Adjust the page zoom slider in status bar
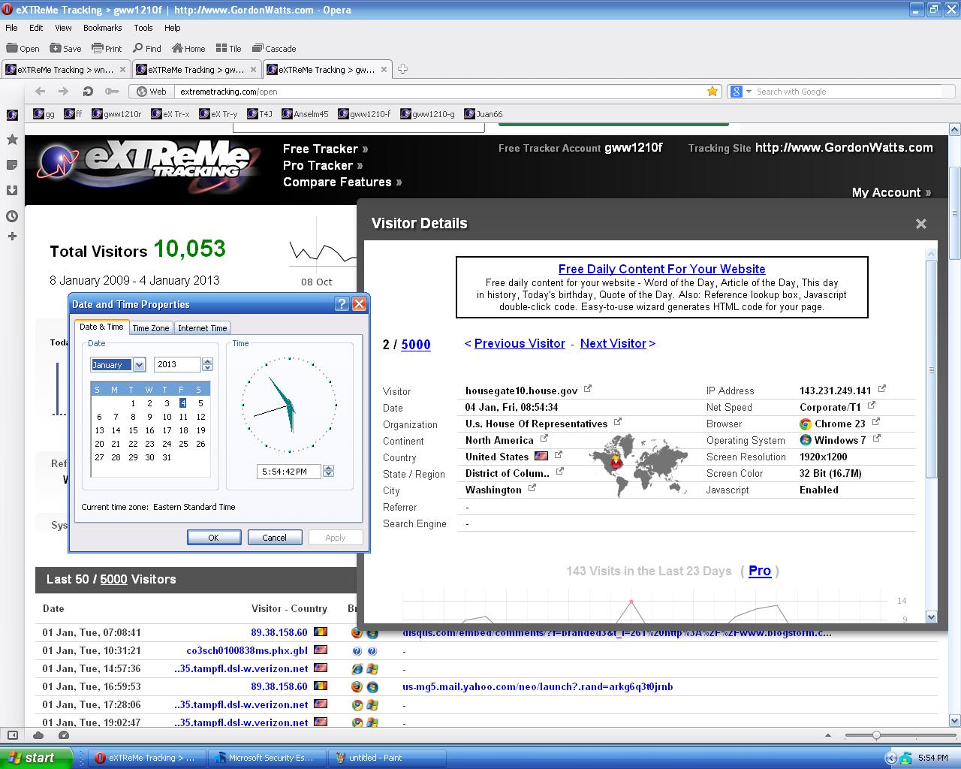The width and height of the screenshot is (961, 769). coord(876,736)
